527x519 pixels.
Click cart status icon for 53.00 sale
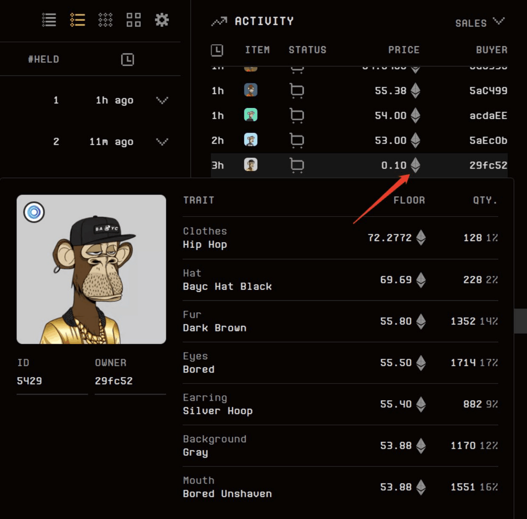pos(297,141)
